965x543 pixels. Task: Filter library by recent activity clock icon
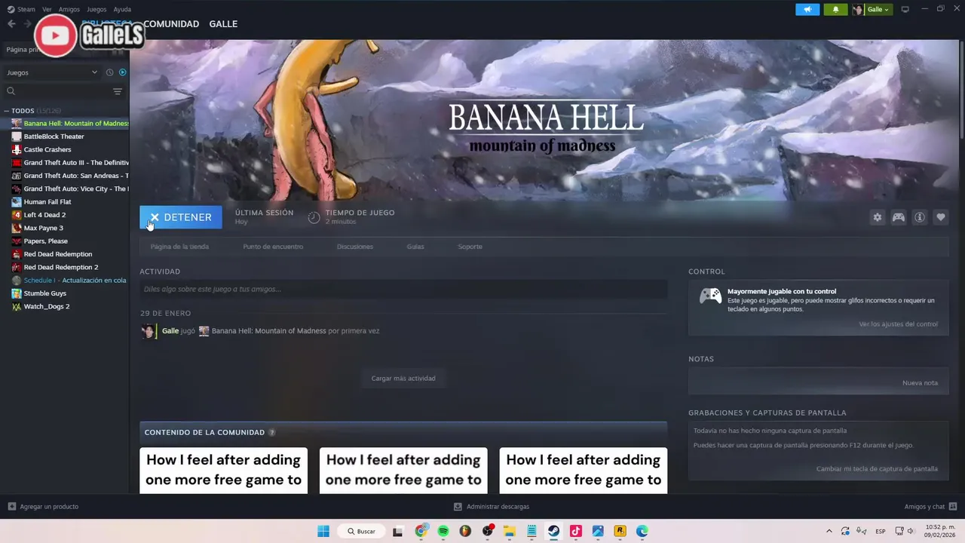pos(109,72)
